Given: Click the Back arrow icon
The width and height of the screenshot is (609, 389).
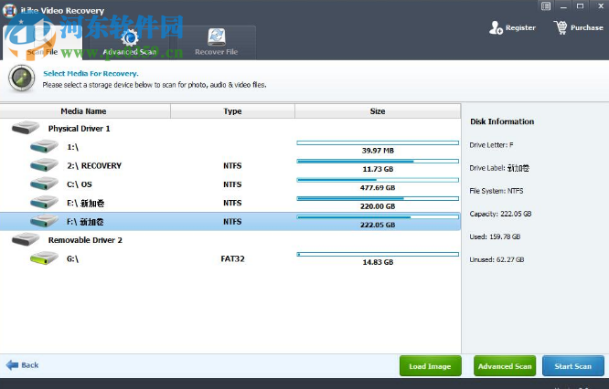Looking at the screenshot, I should [x=13, y=364].
